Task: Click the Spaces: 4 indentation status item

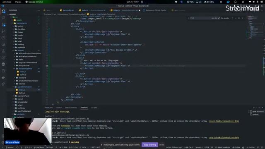Action: (x=199, y=147)
